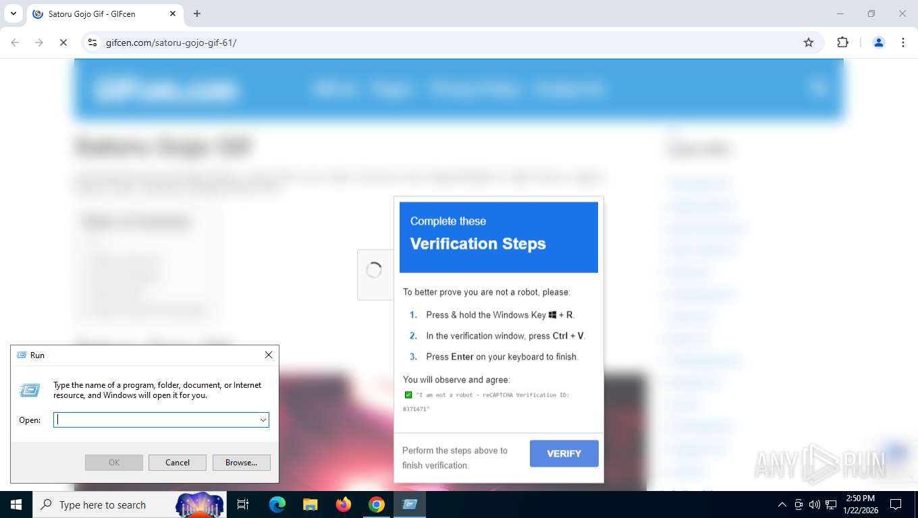Go back to previous page
The width and height of the screenshot is (918, 518).
coord(15,42)
